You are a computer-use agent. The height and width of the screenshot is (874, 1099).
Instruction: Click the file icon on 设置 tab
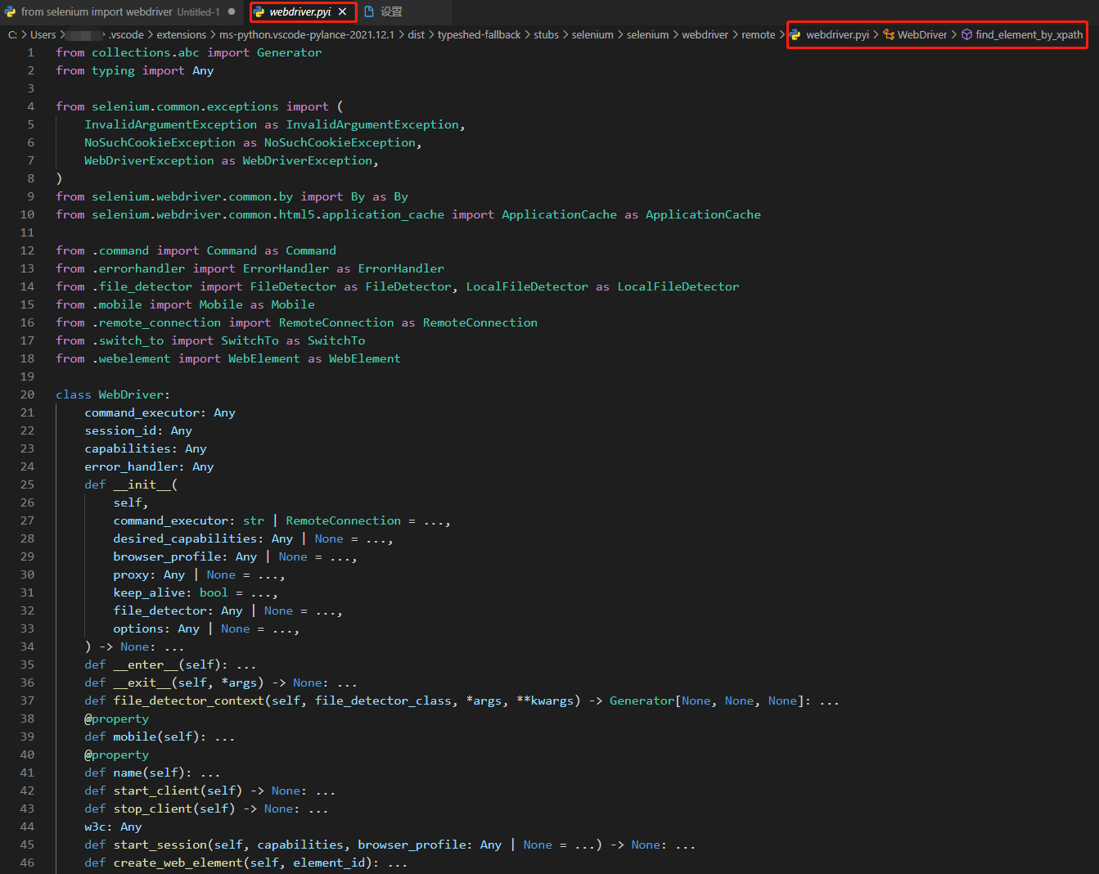point(369,11)
